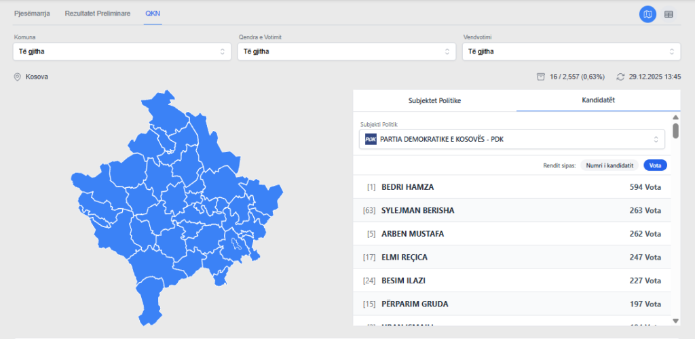Click the Kosova location pin icon
Screen dimensions: 695x339
point(18,77)
